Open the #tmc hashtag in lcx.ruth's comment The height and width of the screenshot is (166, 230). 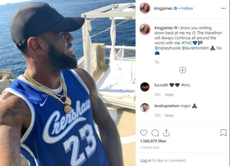click(186, 85)
